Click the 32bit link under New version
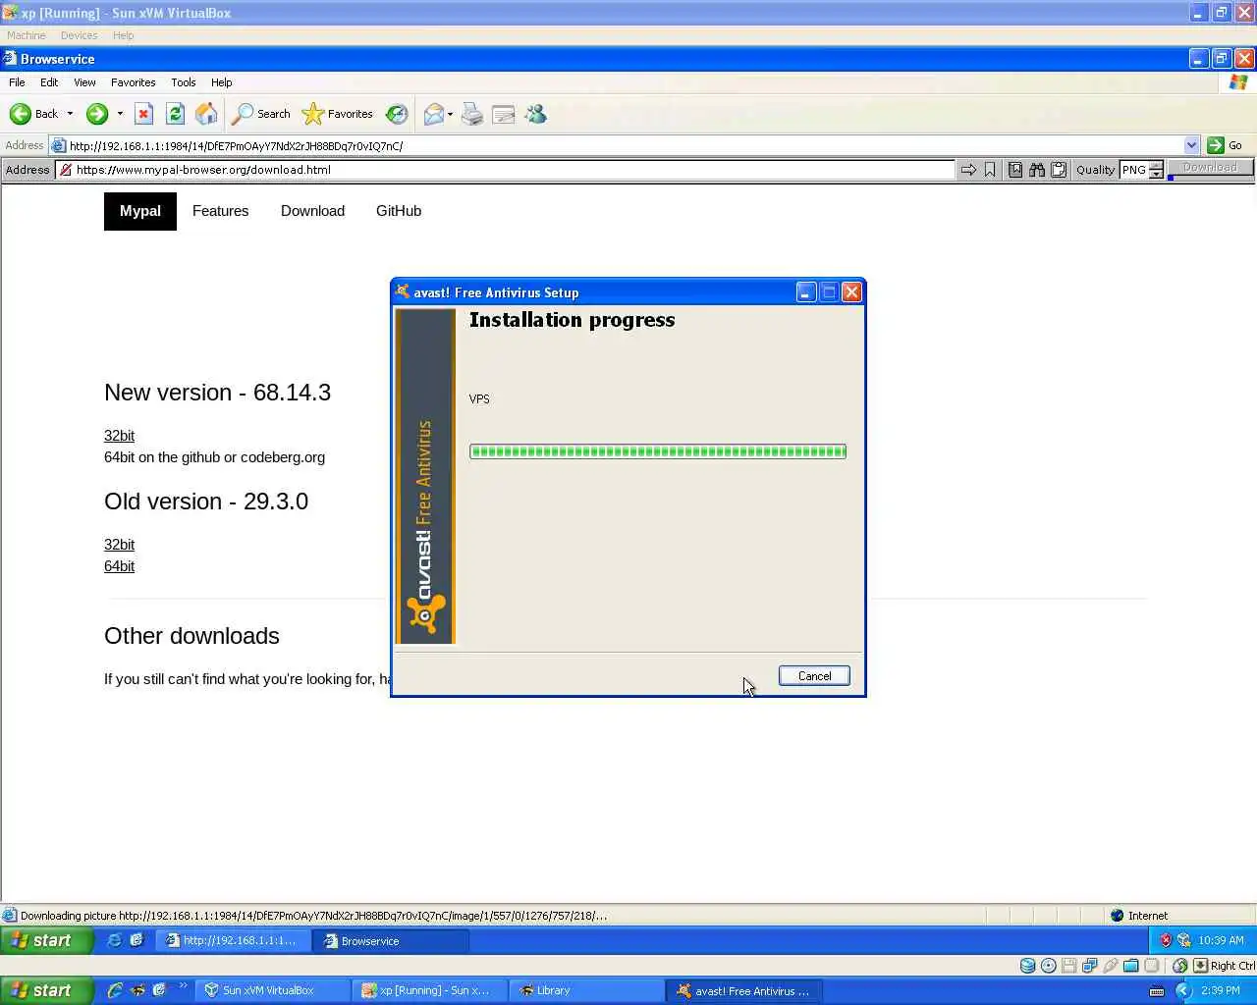 [119, 436]
